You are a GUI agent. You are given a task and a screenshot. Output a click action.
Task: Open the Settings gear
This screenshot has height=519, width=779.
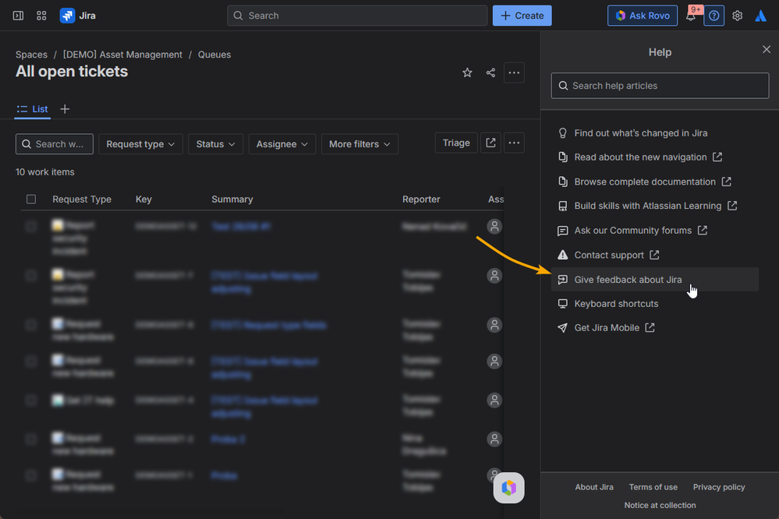737,16
